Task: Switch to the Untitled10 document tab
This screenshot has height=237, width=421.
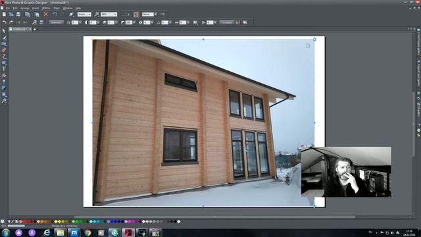Action: click(20, 29)
